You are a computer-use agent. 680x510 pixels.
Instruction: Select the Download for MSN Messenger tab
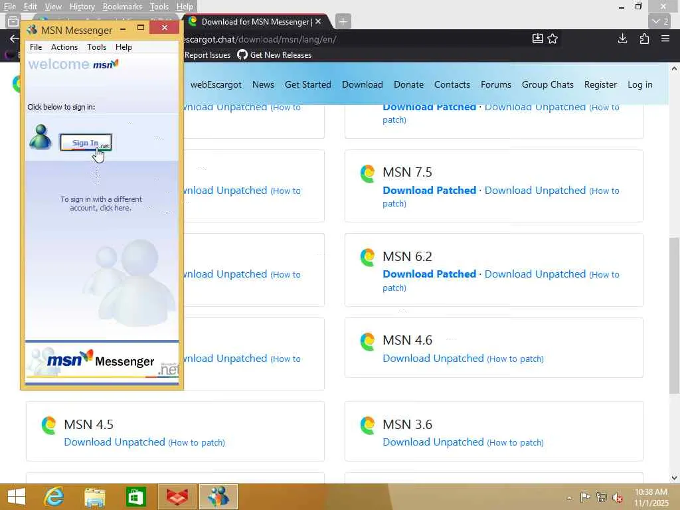(x=254, y=22)
